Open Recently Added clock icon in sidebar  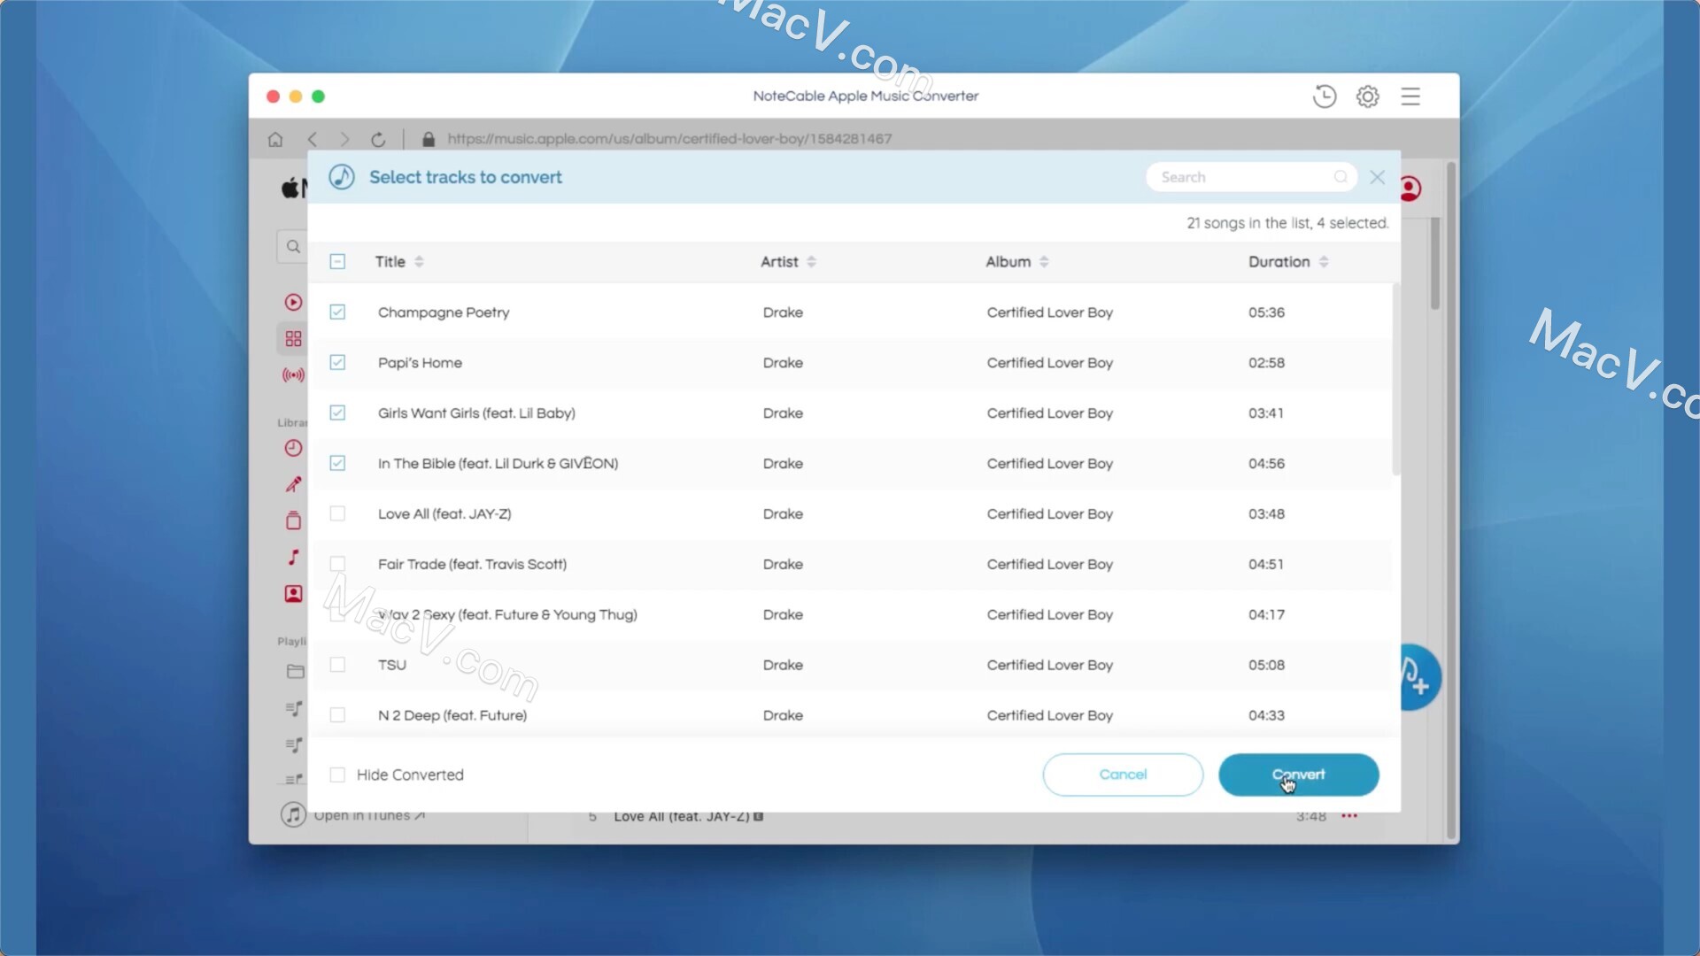point(293,448)
